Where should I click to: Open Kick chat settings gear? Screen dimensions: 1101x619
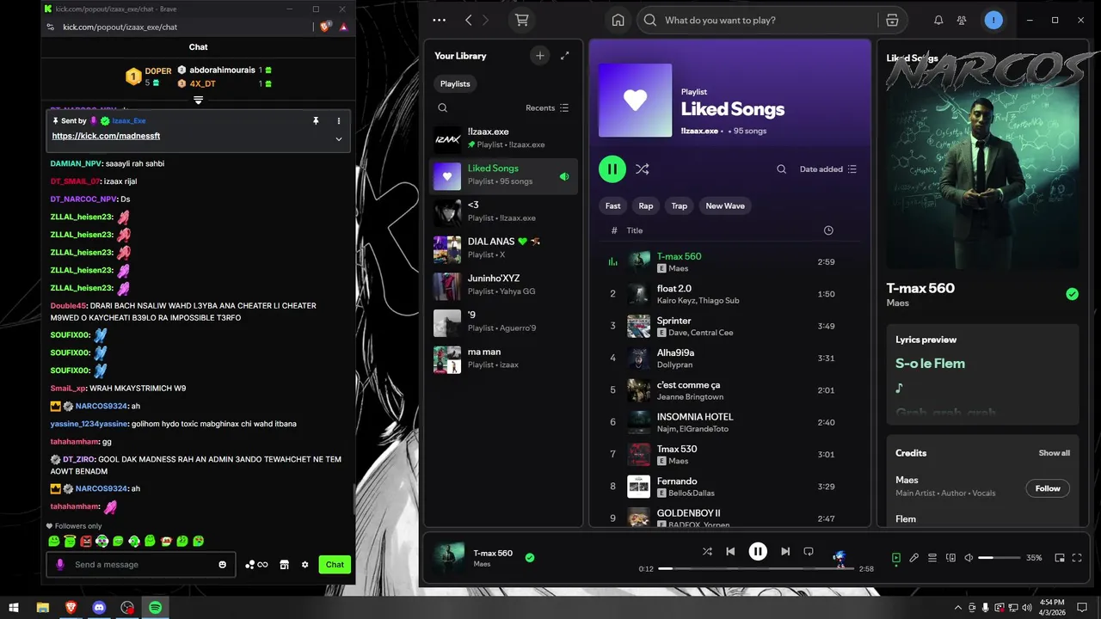pos(304,565)
